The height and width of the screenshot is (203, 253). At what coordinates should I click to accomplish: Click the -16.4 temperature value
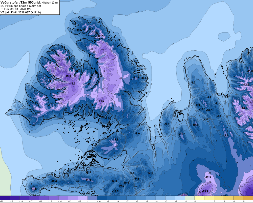[68, 76]
